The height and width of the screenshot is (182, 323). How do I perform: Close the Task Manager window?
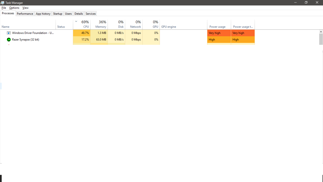click(317, 3)
